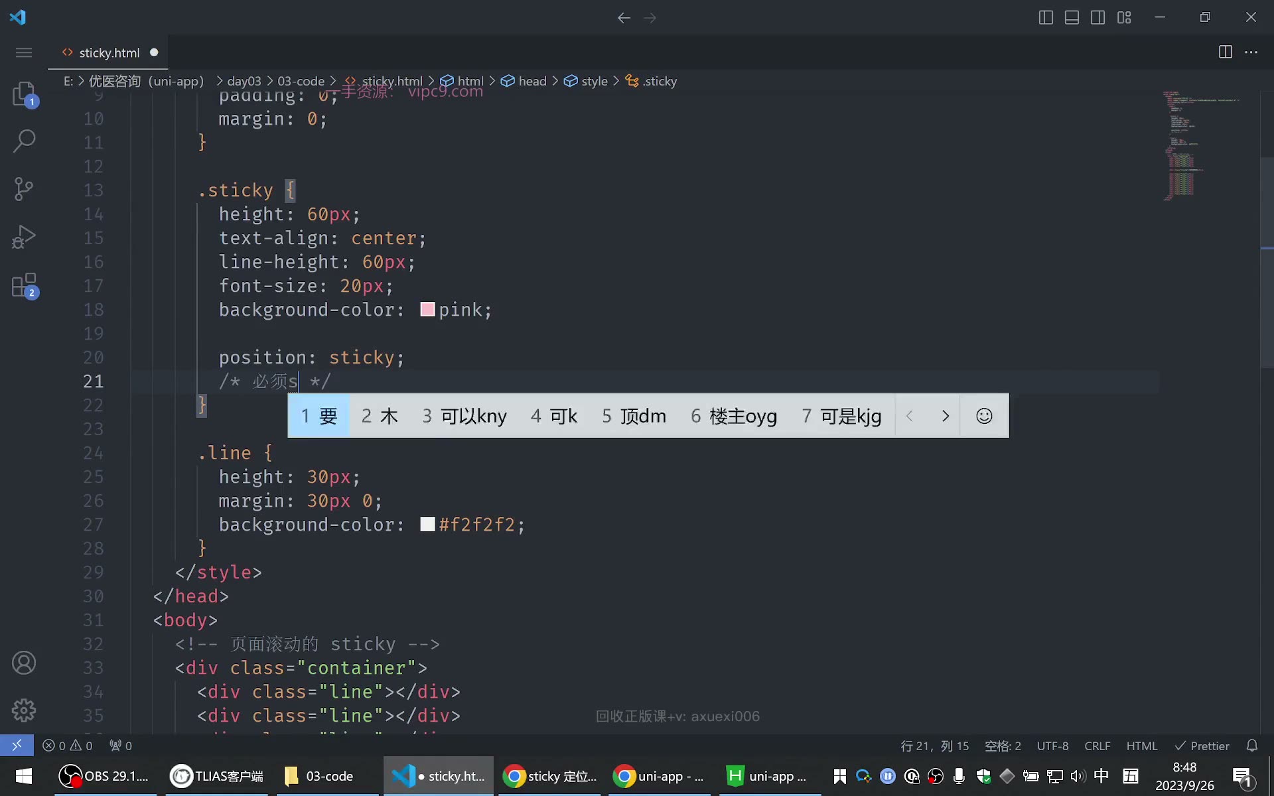Open the Explorer view in activity bar
Screen dimensions: 1274x796
[25, 94]
